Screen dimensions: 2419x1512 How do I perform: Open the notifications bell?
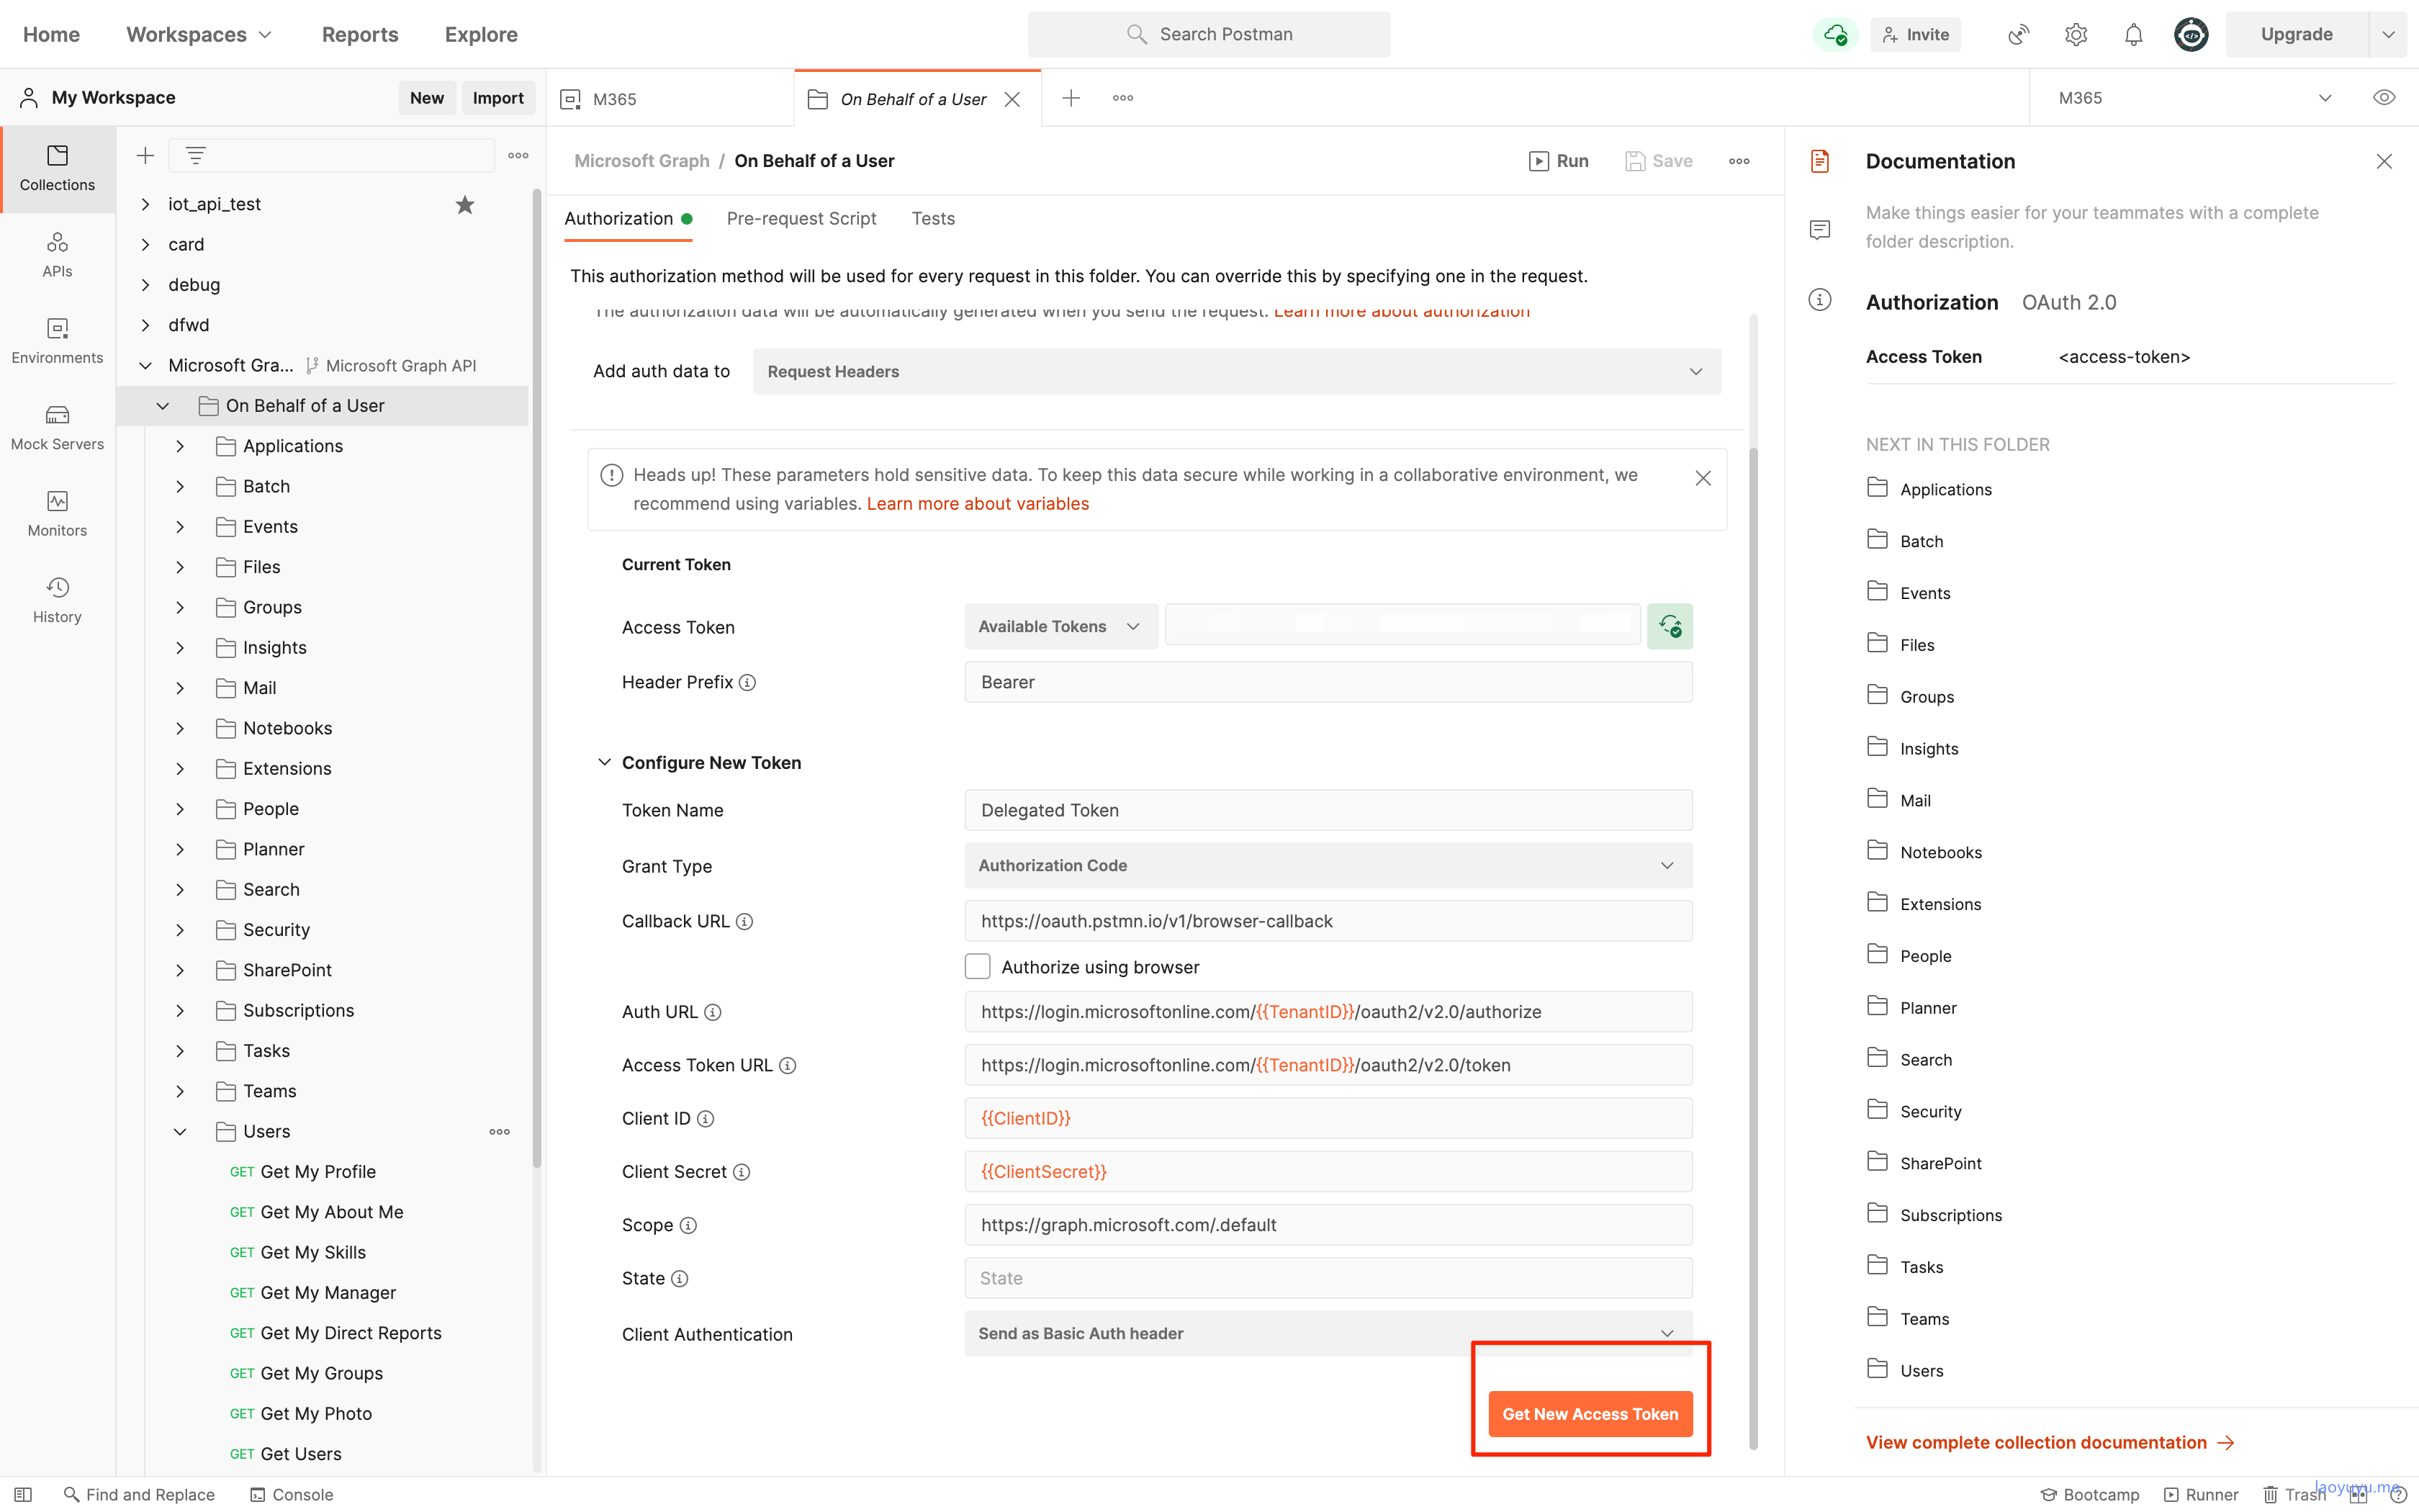click(2133, 34)
